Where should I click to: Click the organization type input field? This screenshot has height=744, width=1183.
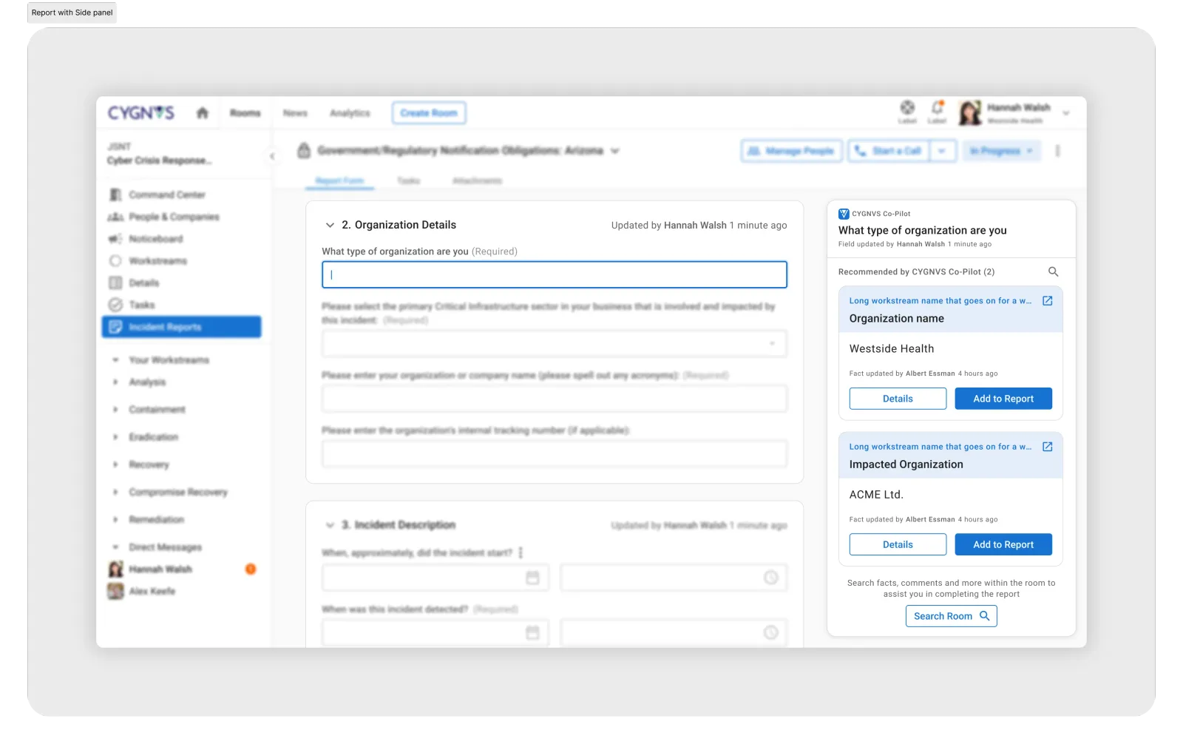(555, 274)
